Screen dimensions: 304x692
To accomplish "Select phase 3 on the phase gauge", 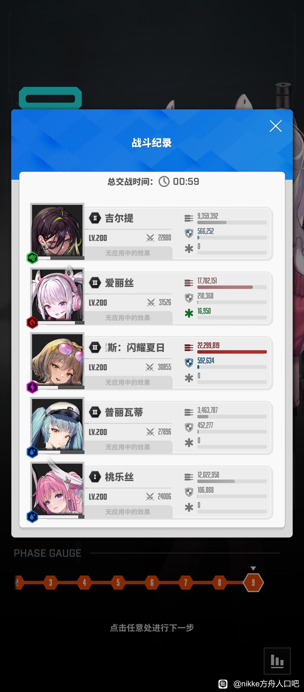I will pyautogui.click(x=50, y=582).
